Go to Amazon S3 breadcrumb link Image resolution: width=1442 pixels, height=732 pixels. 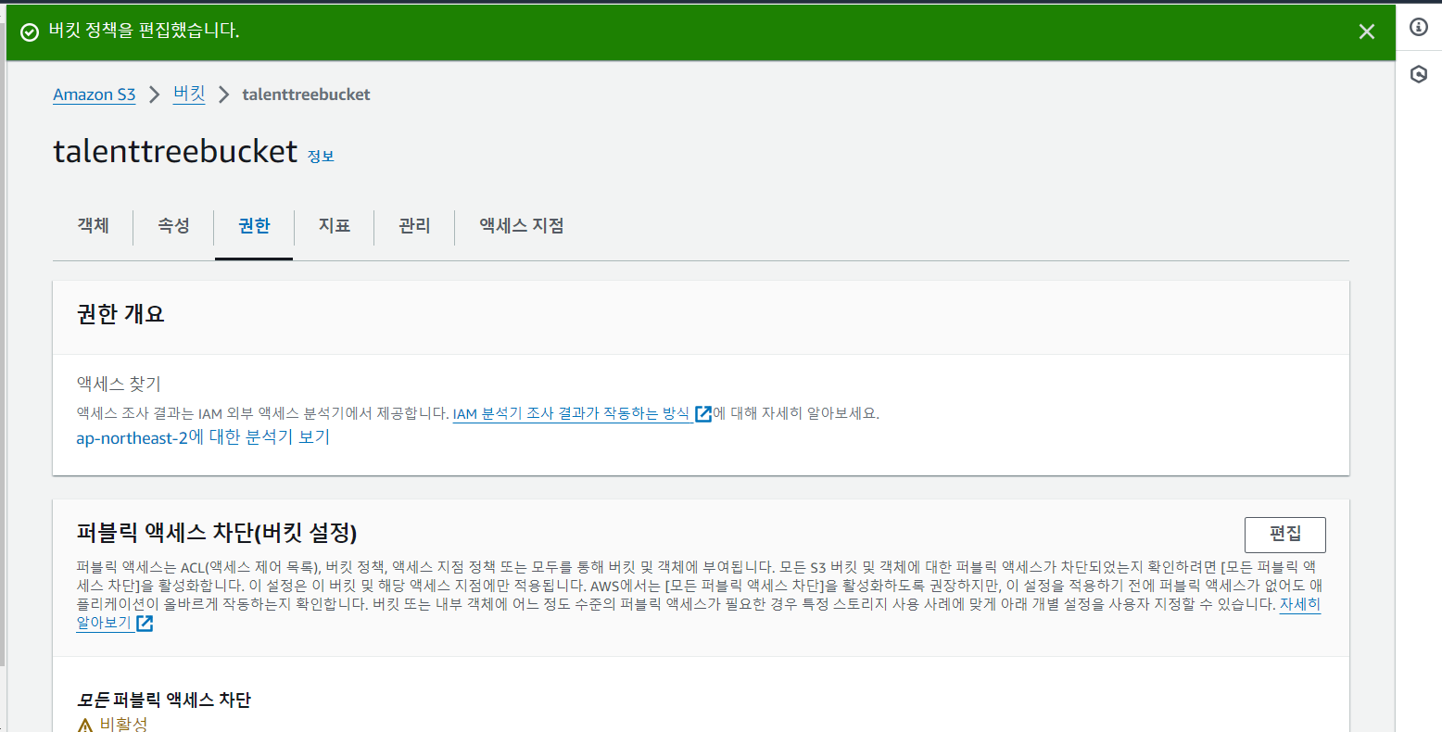94,95
